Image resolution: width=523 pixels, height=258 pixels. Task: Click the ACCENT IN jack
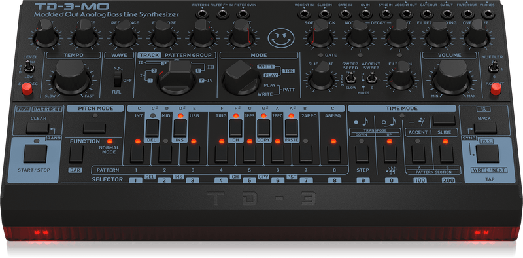point(304,14)
